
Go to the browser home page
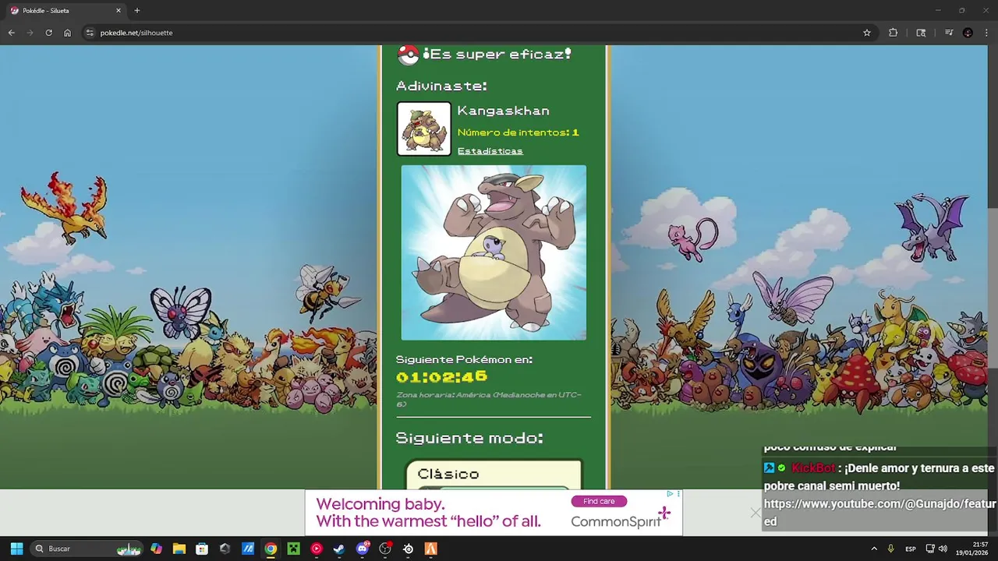point(67,33)
